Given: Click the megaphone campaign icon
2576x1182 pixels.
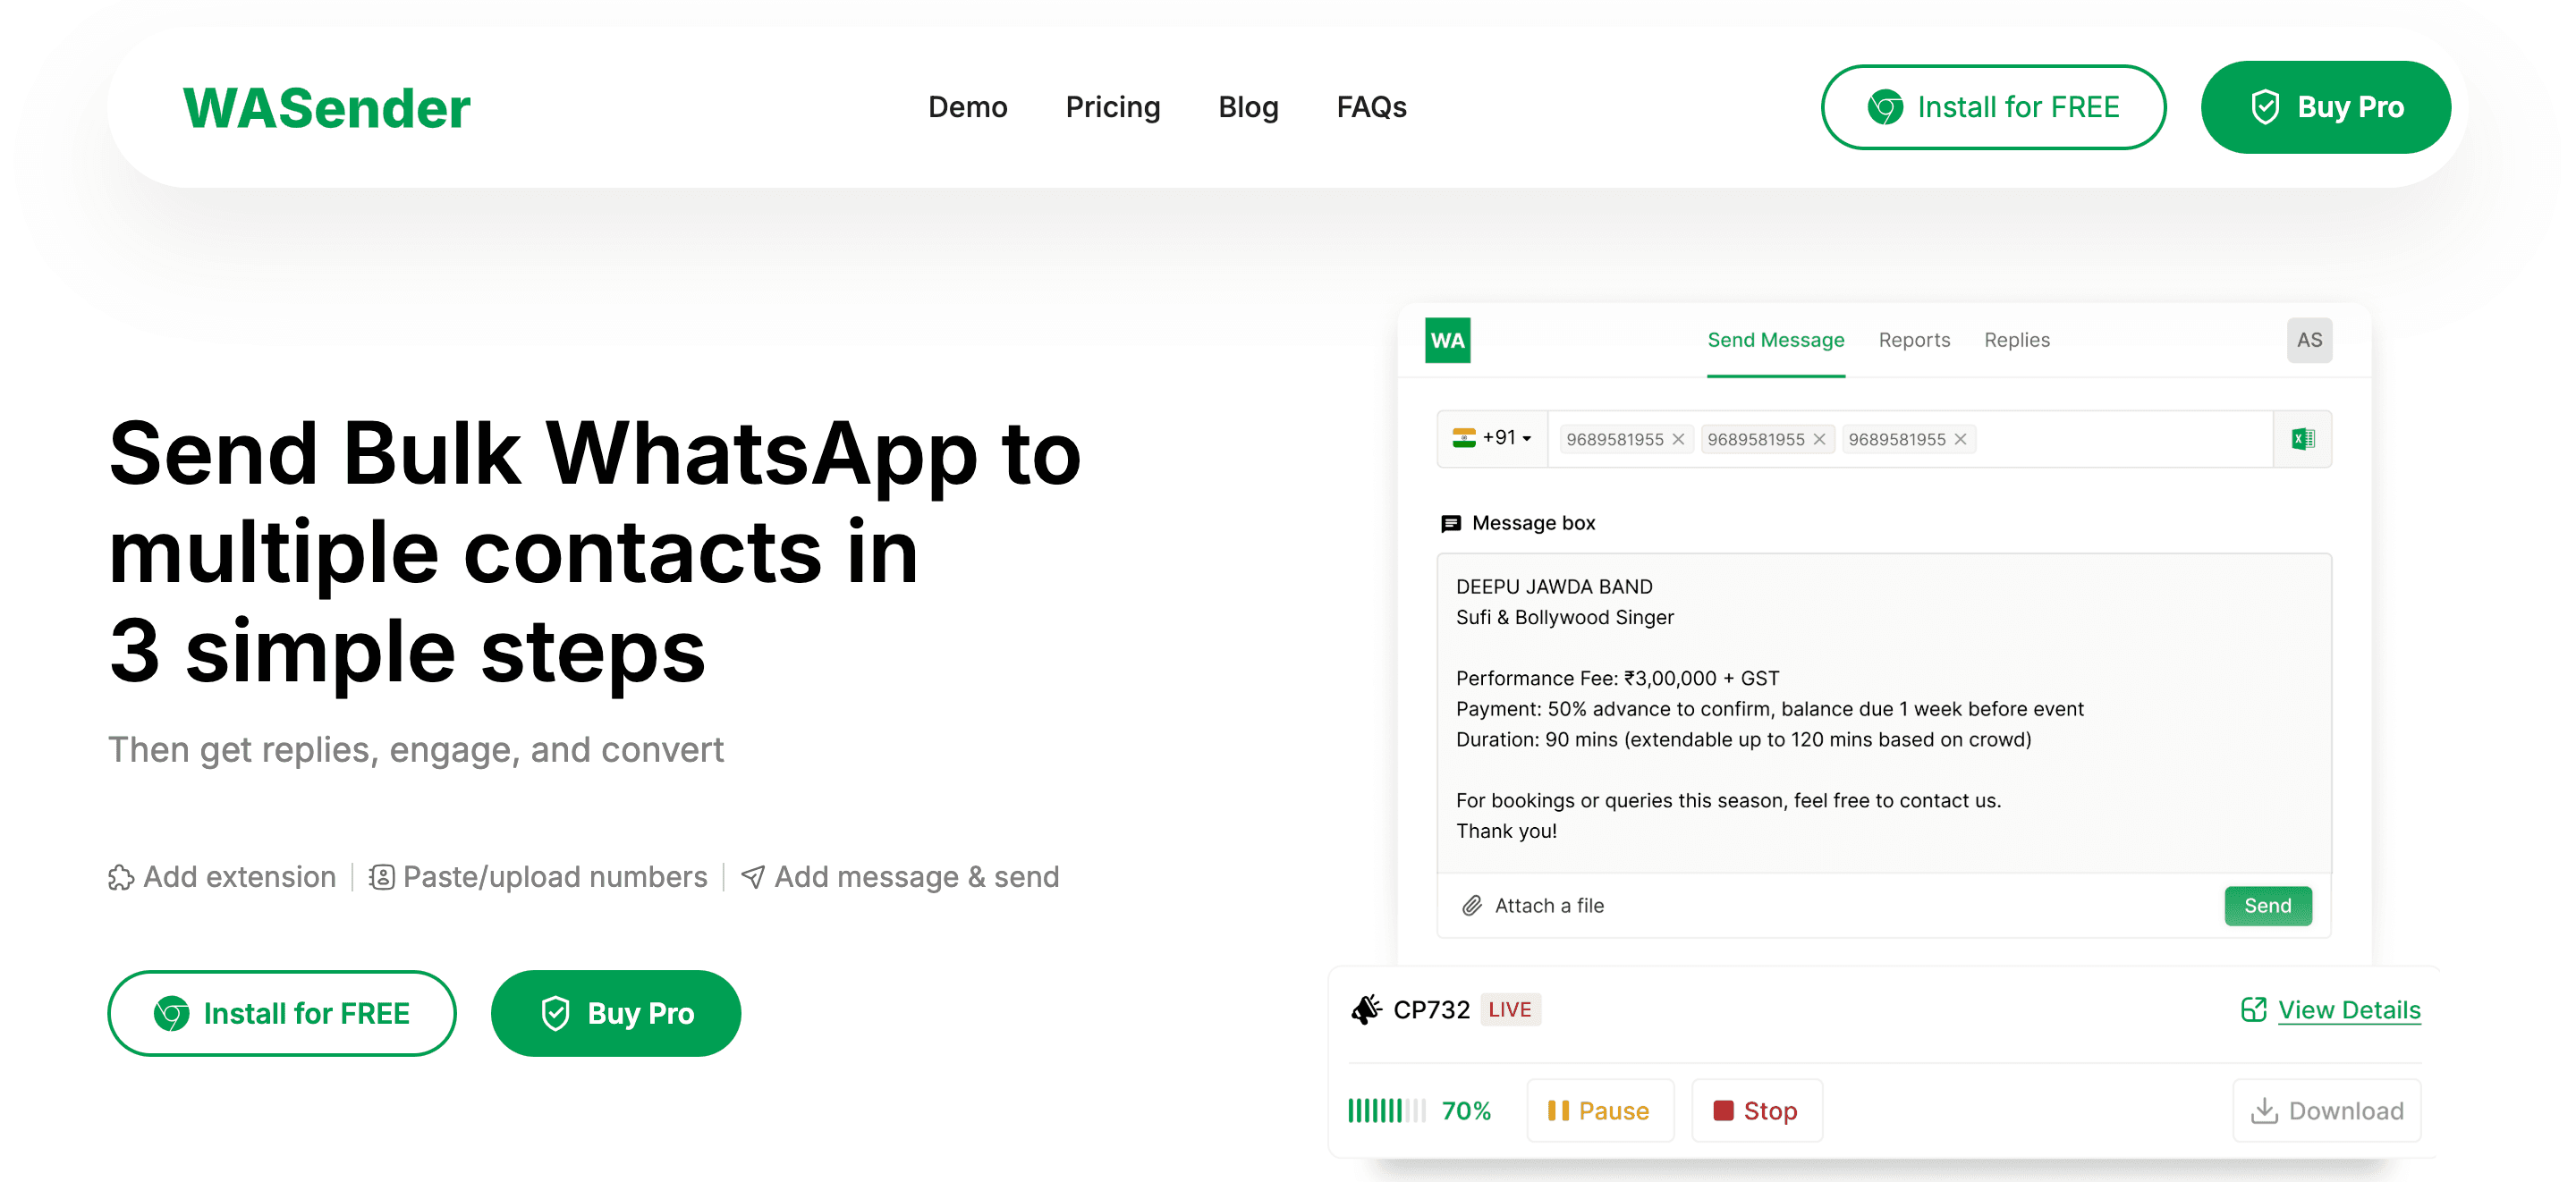Looking at the screenshot, I should click(1365, 1010).
